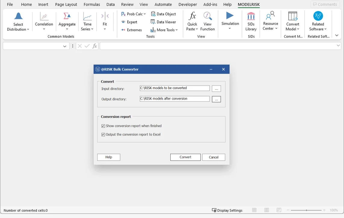Viewport: 344px width, 218px height.
Task: Cancel formula entry with X icon
Action: (x=80, y=46)
